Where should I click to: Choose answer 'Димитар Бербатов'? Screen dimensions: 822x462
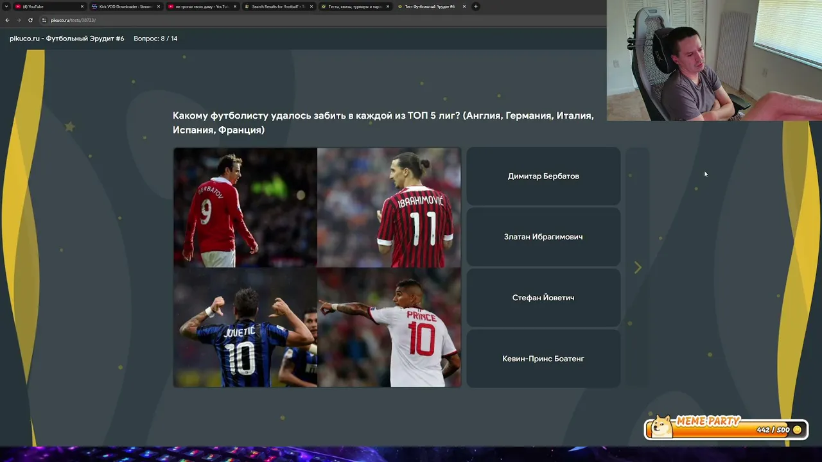point(543,176)
